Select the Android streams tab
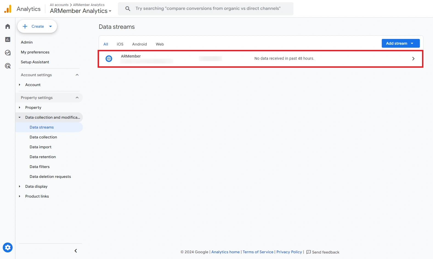433x259 pixels. pos(140,44)
